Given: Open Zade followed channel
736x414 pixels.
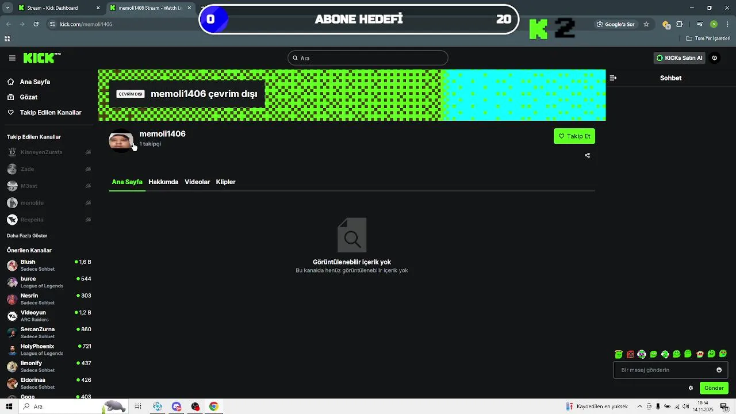Looking at the screenshot, I should pos(49,169).
